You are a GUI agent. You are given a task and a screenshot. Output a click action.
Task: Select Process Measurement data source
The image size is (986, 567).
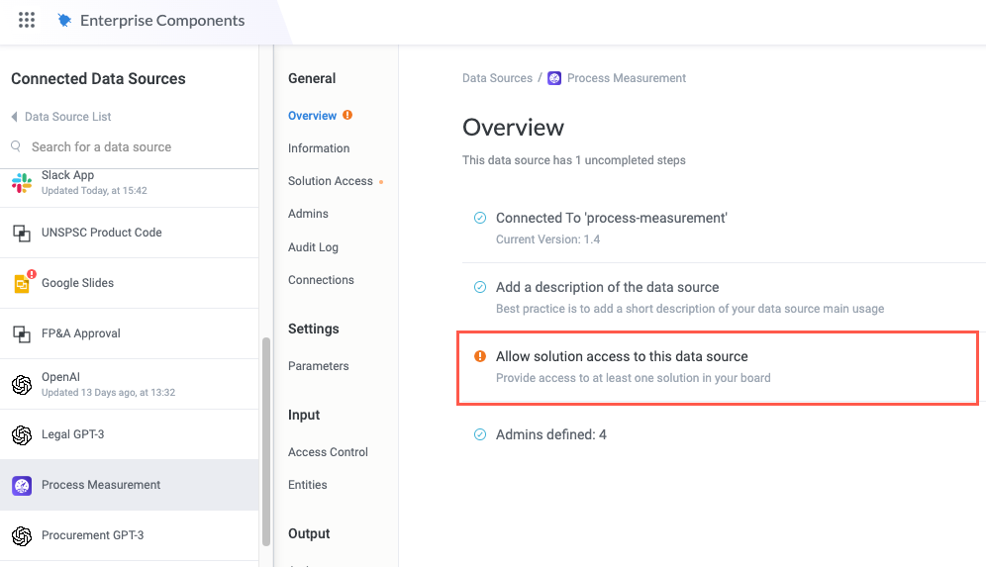(130, 485)
